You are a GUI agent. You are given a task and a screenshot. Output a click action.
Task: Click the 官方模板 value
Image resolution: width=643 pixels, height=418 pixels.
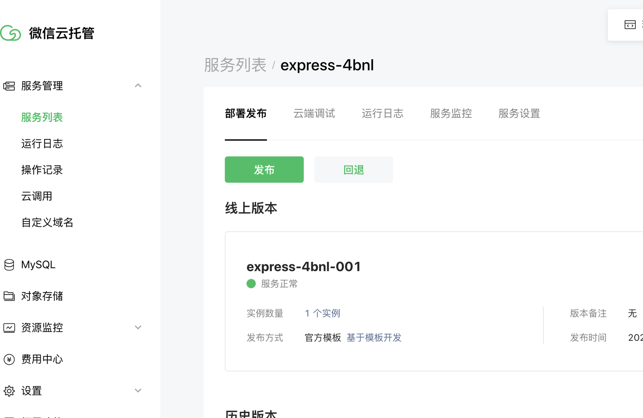tap(323, 338)
